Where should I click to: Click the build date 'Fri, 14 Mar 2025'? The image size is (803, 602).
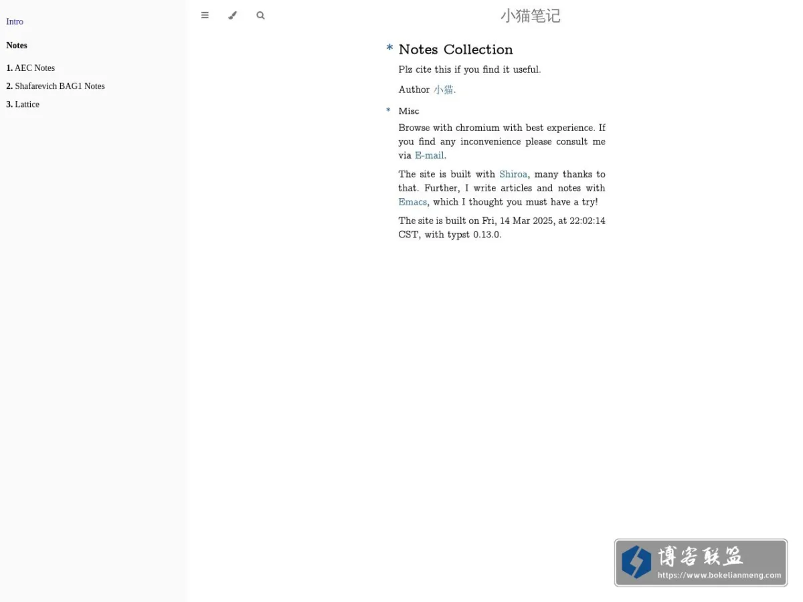(x=518, y=221)
